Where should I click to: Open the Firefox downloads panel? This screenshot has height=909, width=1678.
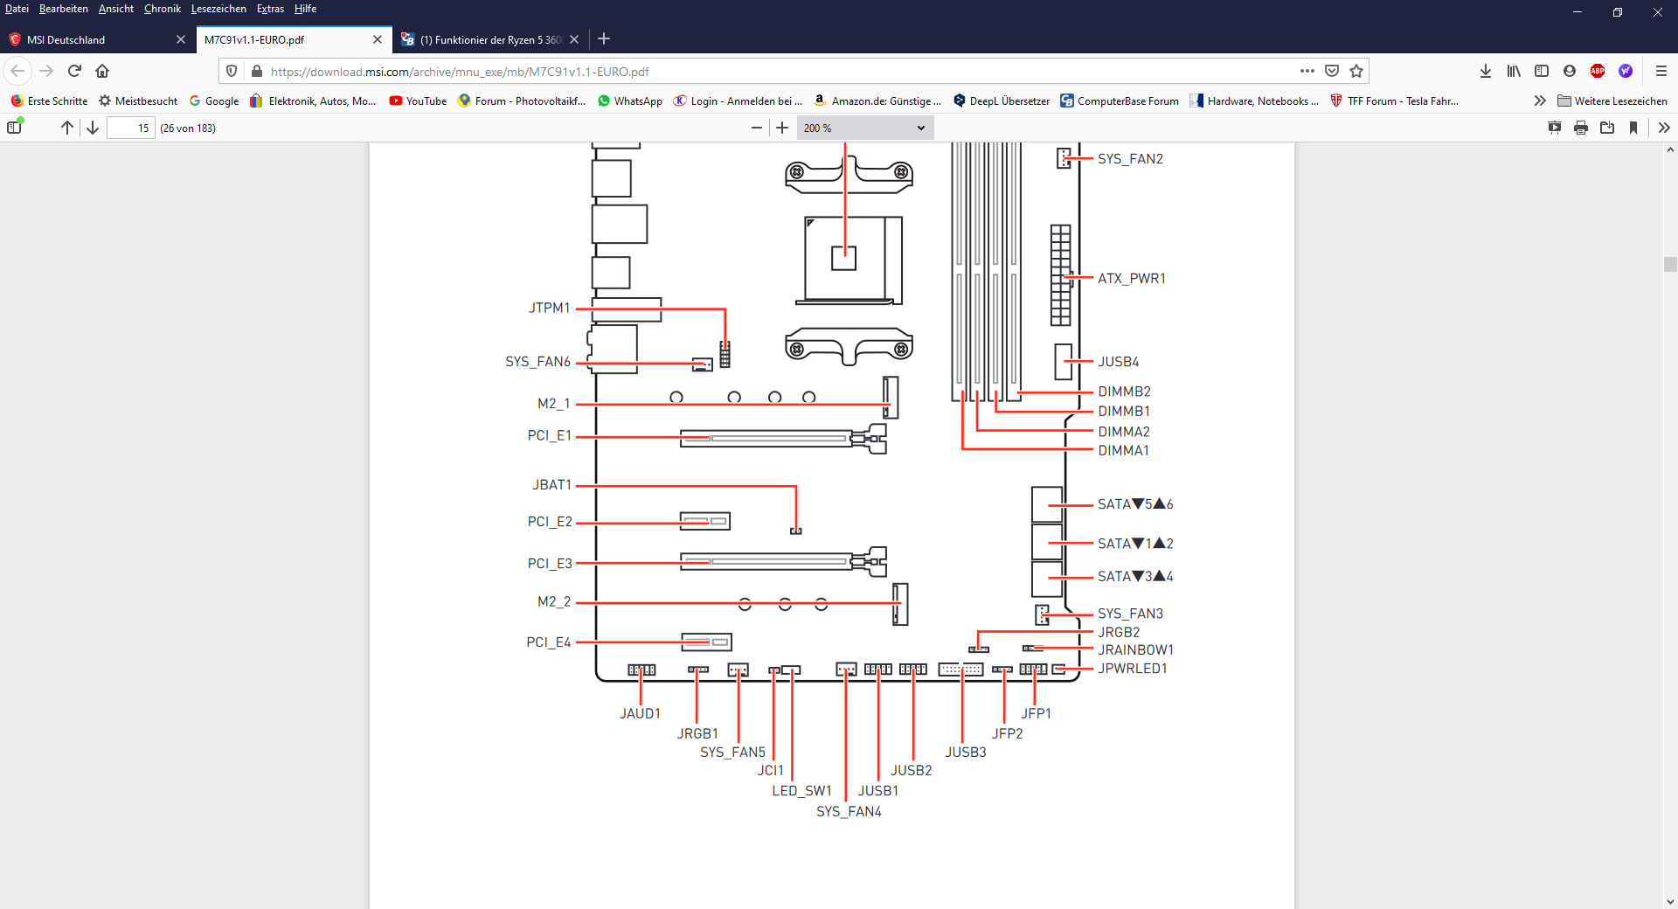point(1486,71)
